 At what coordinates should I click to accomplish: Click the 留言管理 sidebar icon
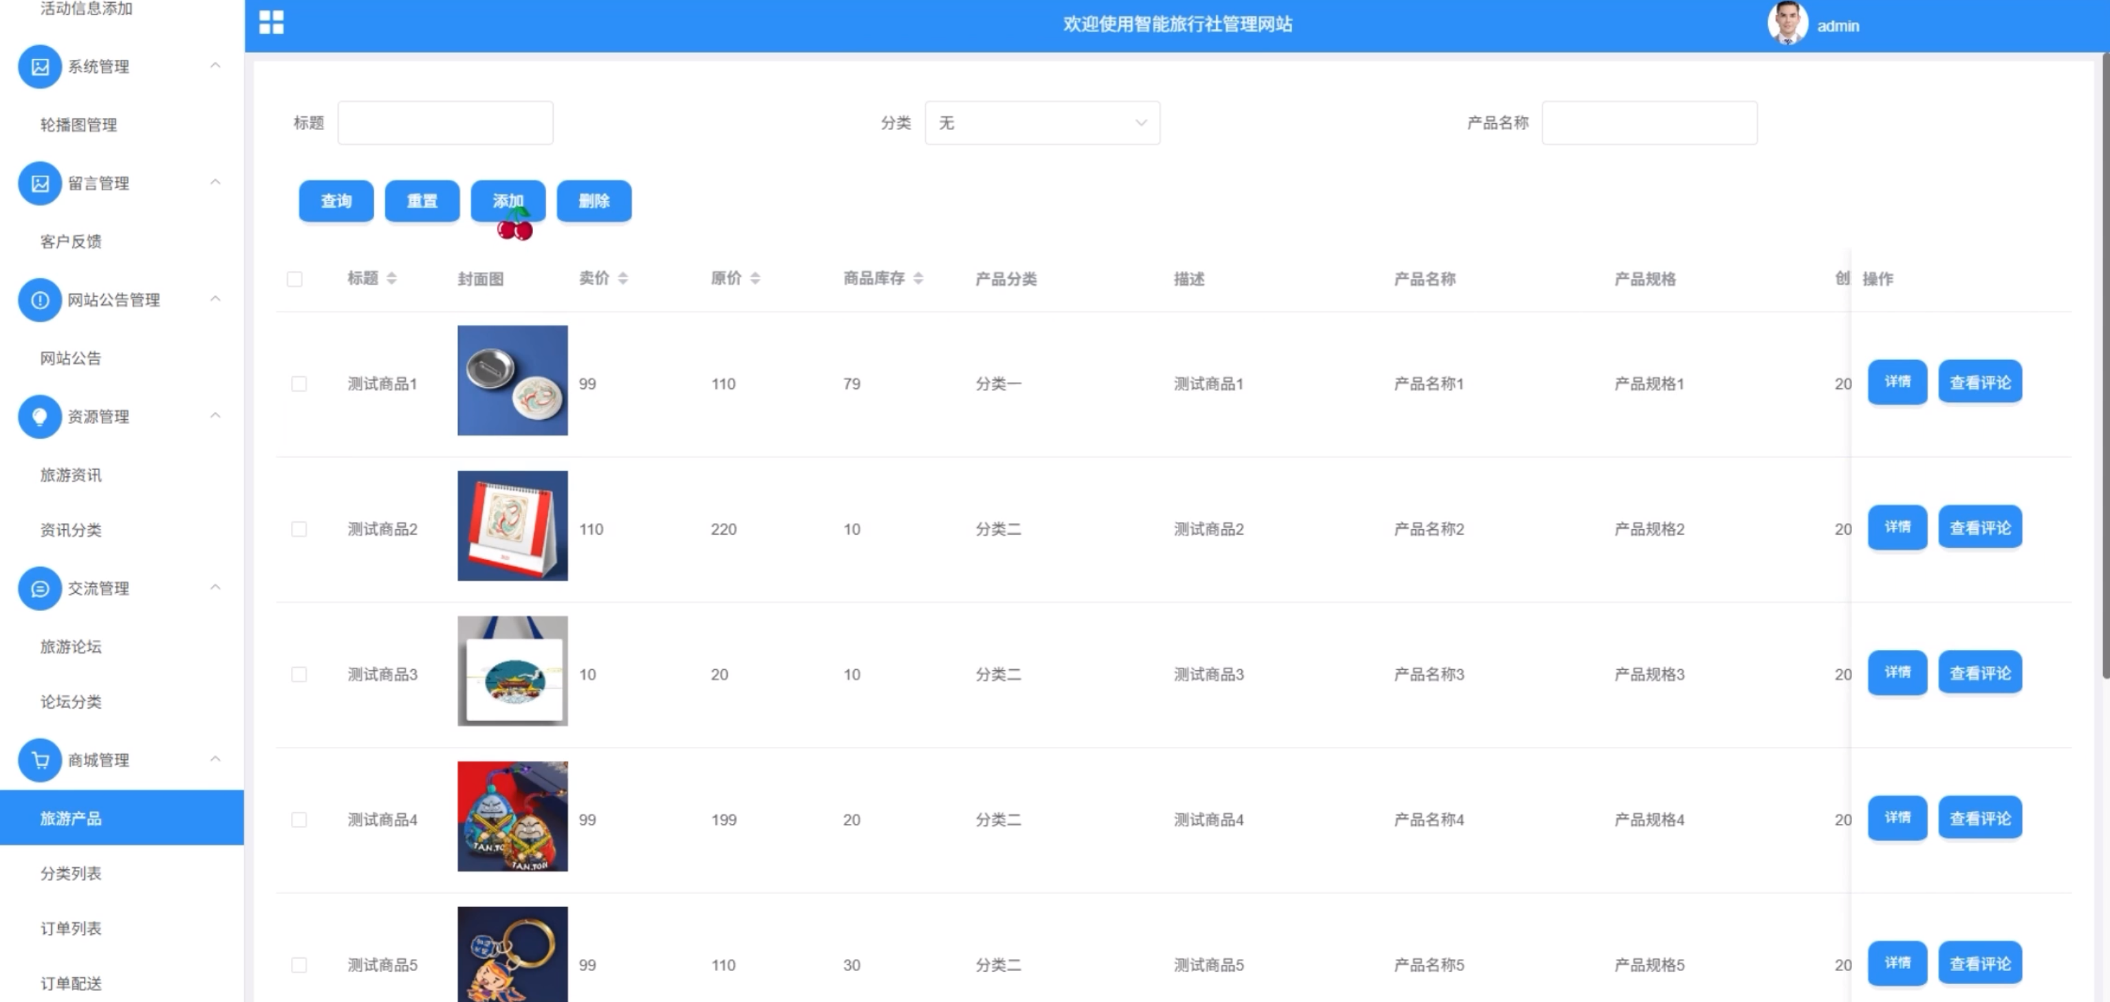(39, 183)
